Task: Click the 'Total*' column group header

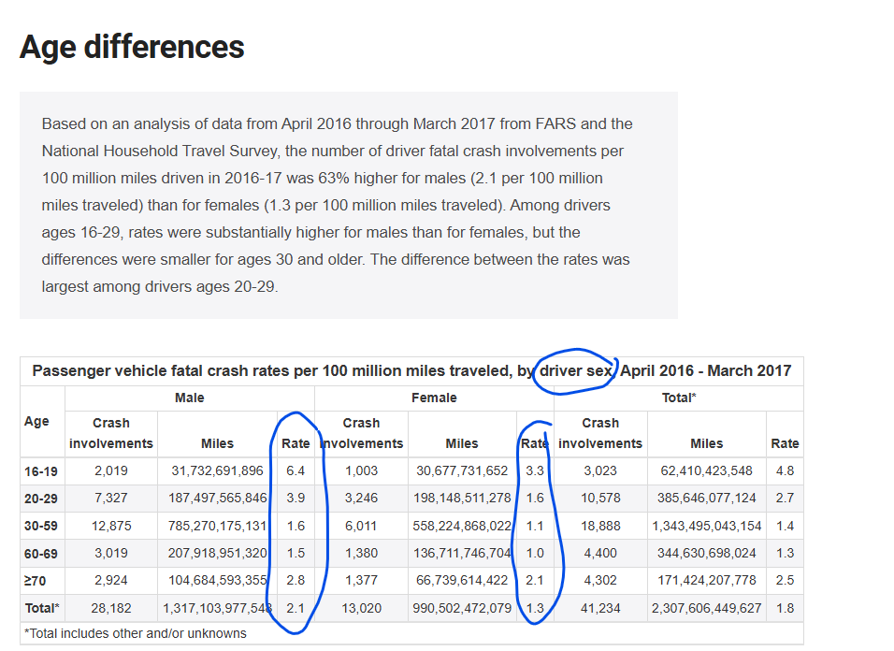Action: coord(678,398)
